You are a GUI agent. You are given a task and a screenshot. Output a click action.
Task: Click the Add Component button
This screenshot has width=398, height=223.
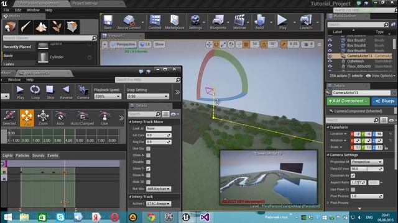tap(348, 101)
